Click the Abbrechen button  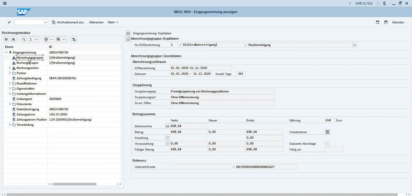[96, 22]
